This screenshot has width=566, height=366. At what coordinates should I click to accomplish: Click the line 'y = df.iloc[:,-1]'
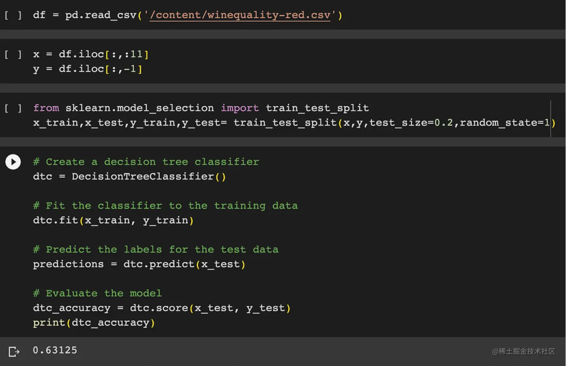[88, 69]
